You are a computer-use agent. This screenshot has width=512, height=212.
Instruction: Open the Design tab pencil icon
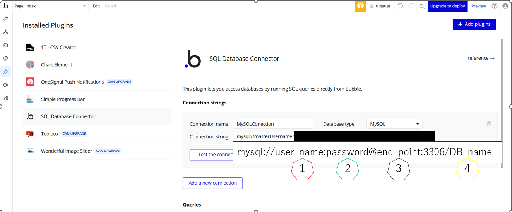click(x=6, y=19)
